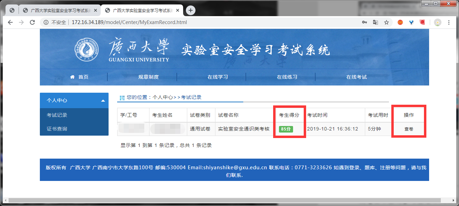The width and height of the screenshot is (459, 206).
Task: Open the Chrome three-dot menu
Action: coord(449,22)
